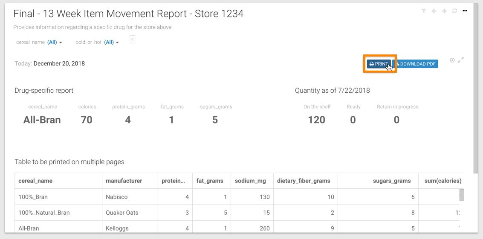Click the table's vertical scrollbar thumb
Screen dimensions: 483x239
pos(461,195)
